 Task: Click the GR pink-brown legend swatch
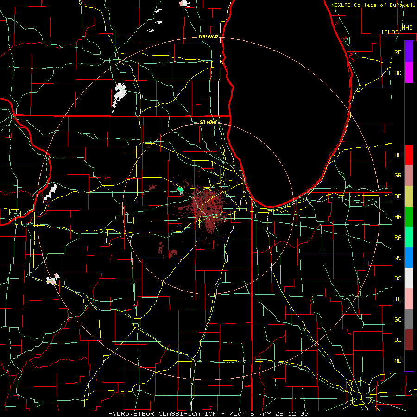pyautogui.click(x=409, y=176)
